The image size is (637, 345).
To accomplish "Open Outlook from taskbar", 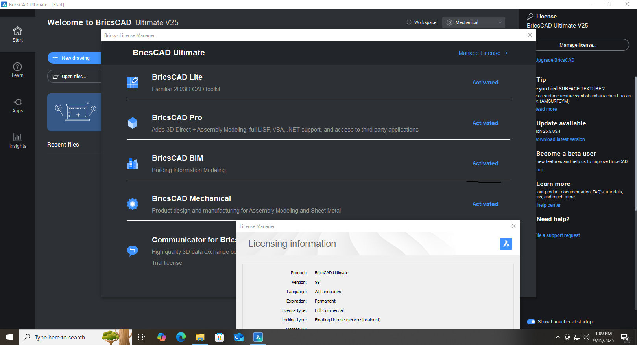I will [239, 337].
